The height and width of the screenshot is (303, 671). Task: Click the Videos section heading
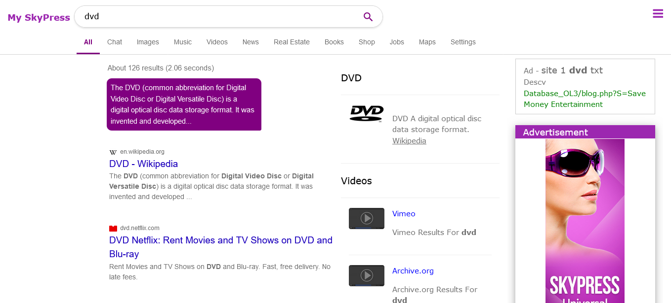(356, 181)
